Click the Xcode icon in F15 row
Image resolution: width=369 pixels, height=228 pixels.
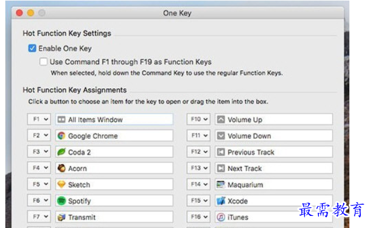tap(221, 201)
